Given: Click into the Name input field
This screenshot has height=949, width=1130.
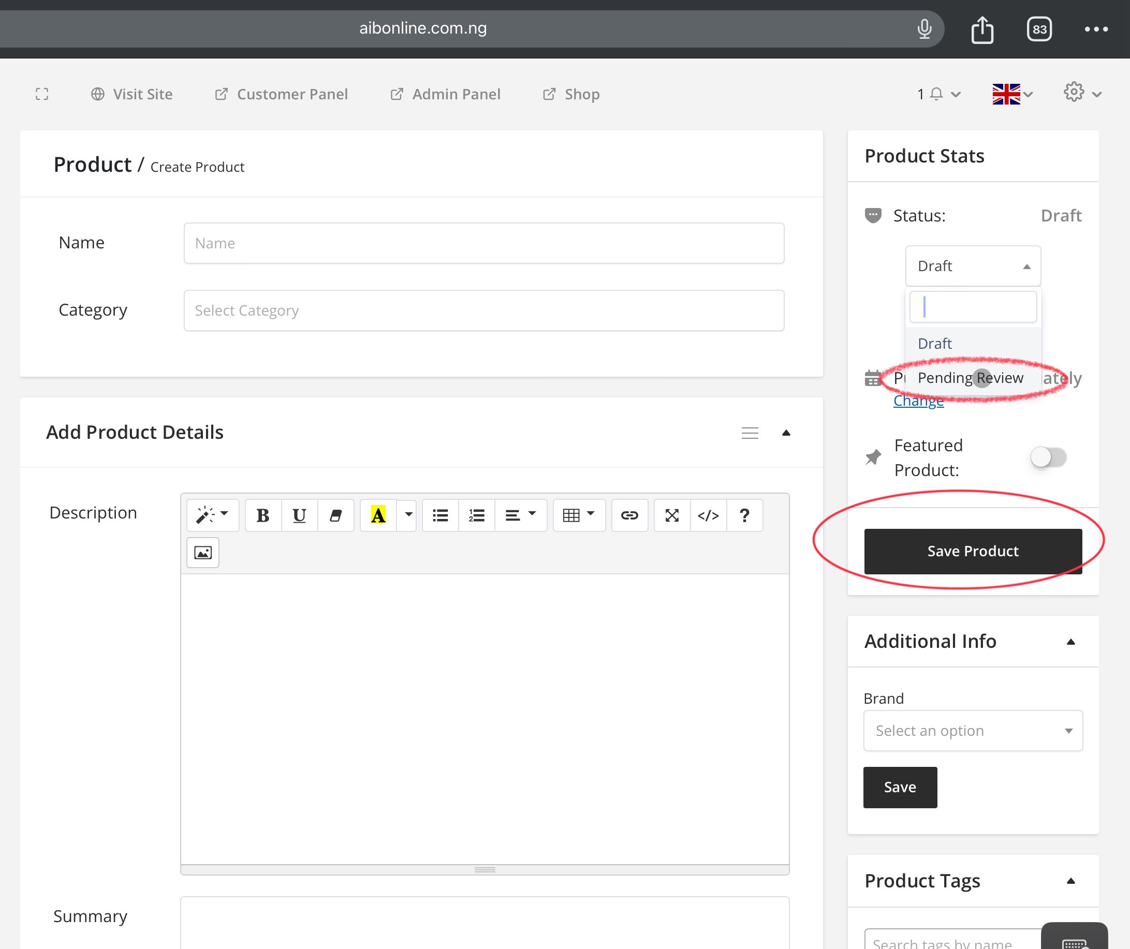Looking at the screenshot, I should (484, 243).
